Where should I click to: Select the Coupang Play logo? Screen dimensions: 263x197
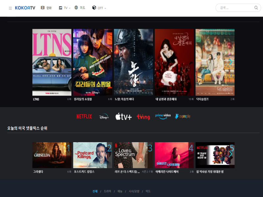[183, 116]
